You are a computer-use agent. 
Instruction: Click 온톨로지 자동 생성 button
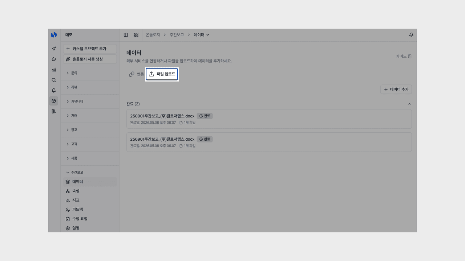90,59
